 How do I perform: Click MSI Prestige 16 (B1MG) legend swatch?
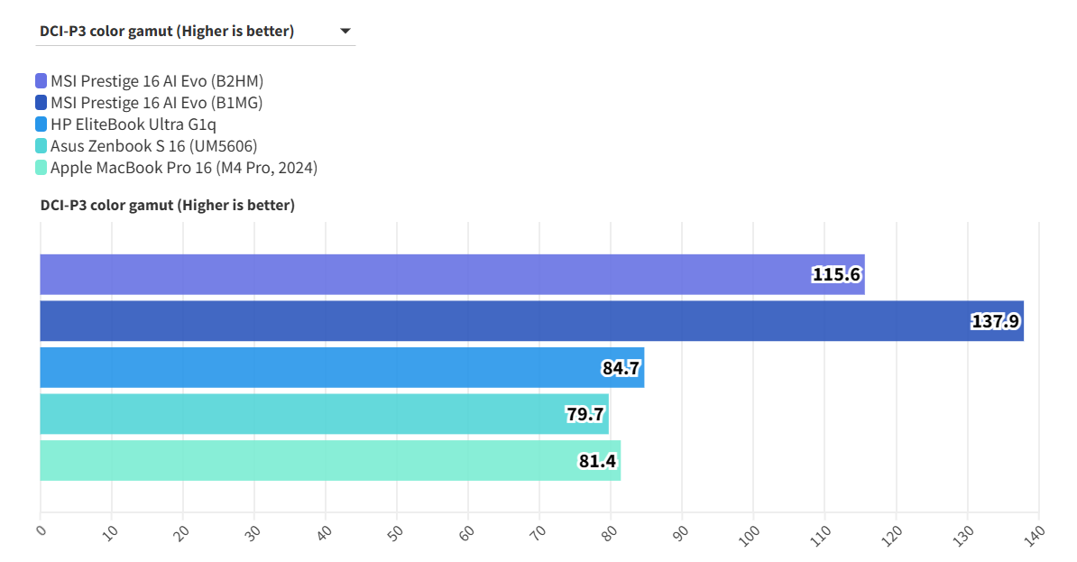click(41, 103)
